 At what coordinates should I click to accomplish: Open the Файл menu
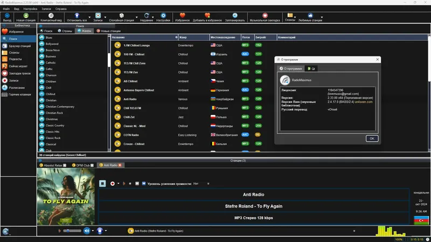(x=6, y=9)
